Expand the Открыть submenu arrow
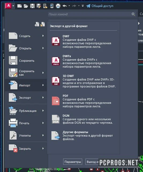143x172 pixels. [x=43, y=48]
